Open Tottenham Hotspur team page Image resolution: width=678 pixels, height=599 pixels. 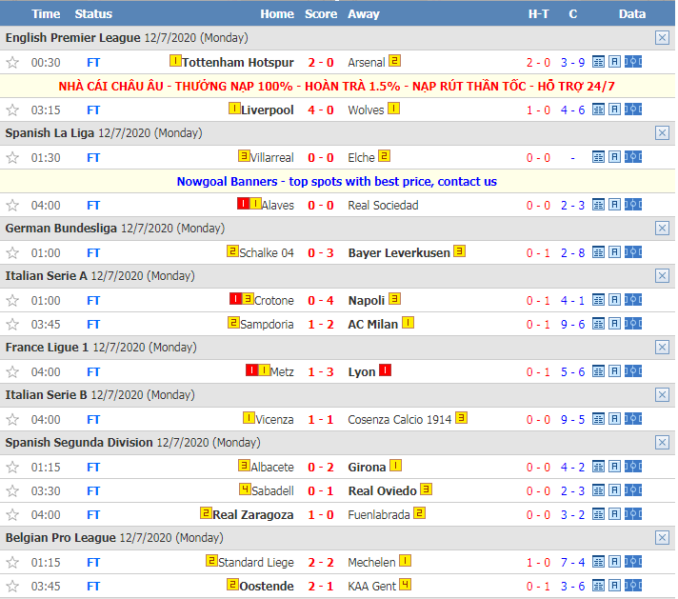click(x=238, y=63)
